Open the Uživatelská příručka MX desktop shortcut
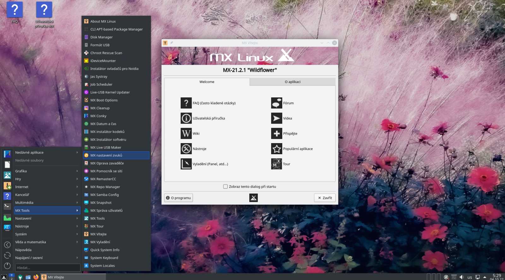 coord(44,15)
